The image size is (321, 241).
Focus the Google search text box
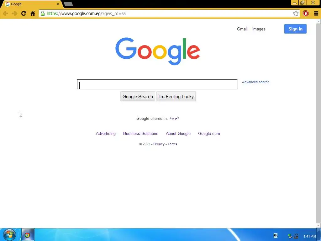[x=157, y=84]
